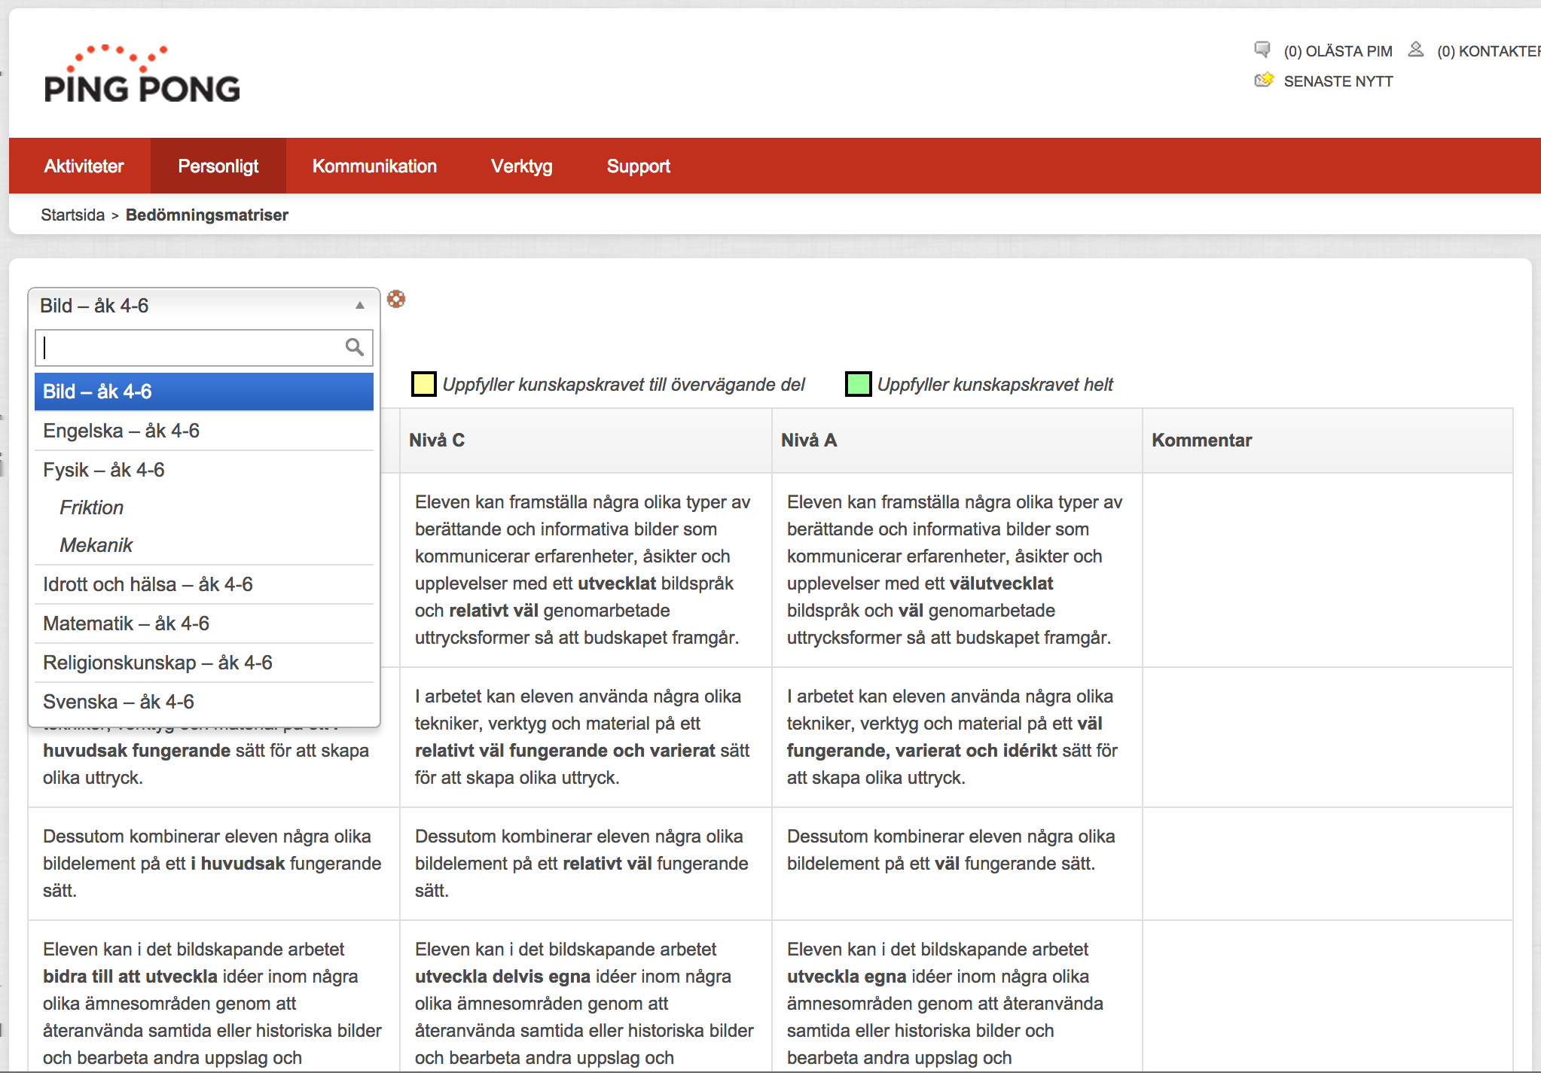This screenshot has width=1541, height=1073.
Task: Click first-column cell 'i huvudsak fungerande sätt'
Action: coord(214,864)
